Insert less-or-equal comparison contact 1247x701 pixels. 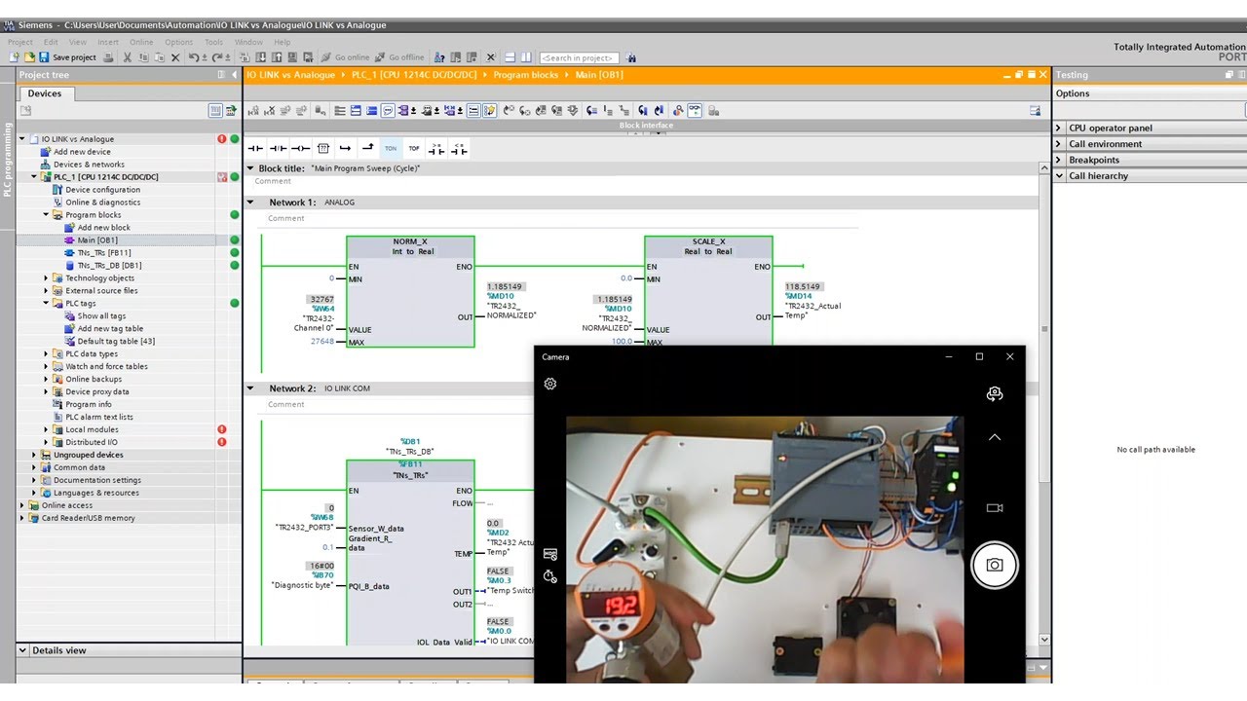(x=459, y=148)
